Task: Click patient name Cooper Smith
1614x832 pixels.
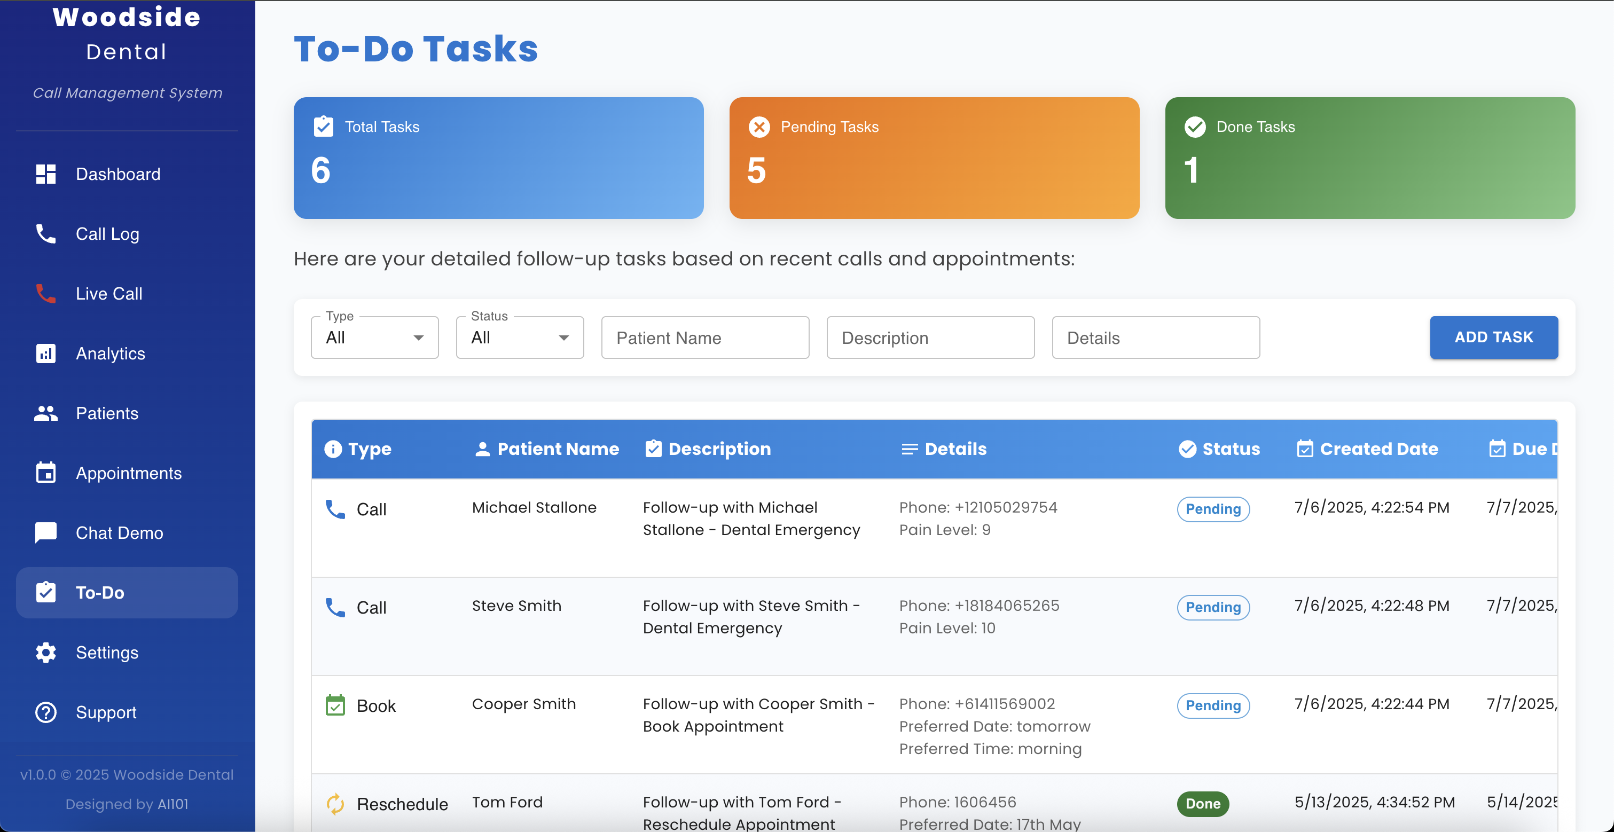Action: (x=524, y=704)
